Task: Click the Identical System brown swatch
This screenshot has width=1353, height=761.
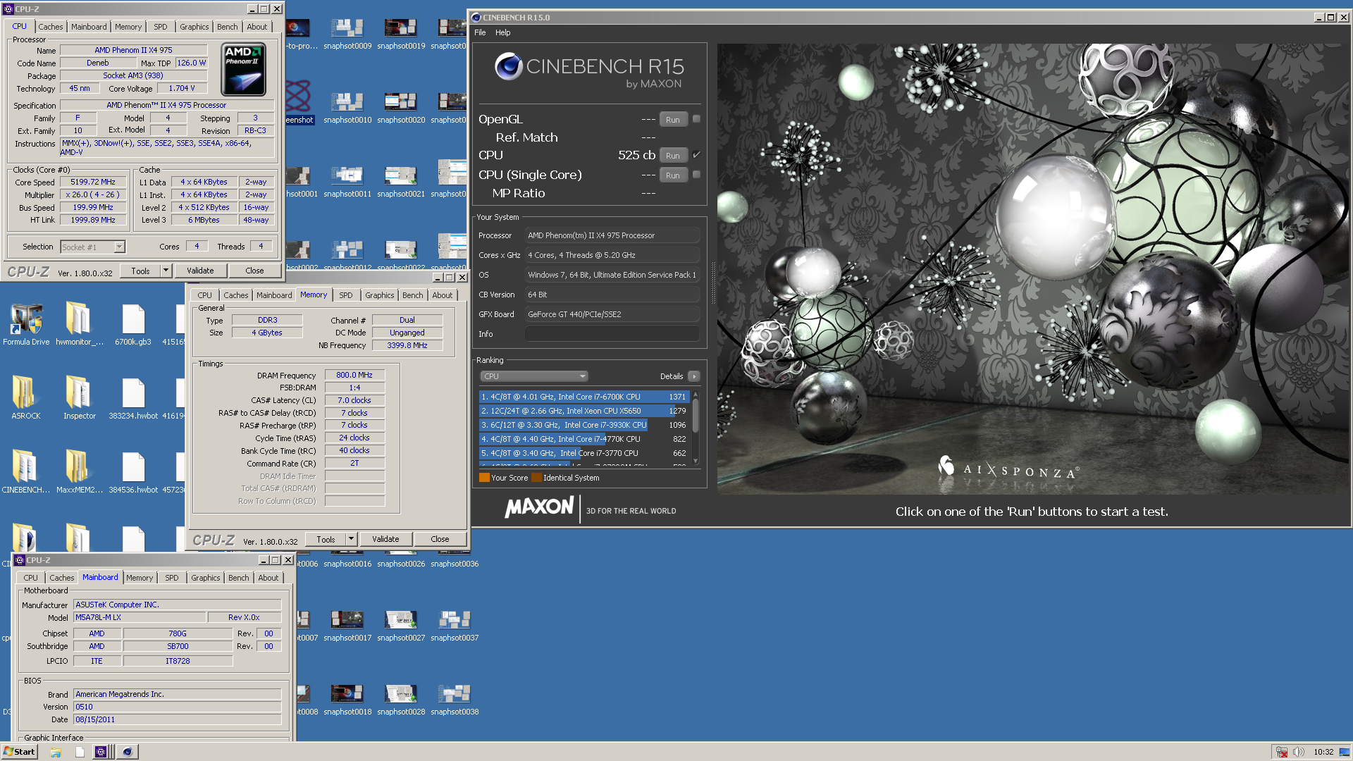Action: point(536,478)
